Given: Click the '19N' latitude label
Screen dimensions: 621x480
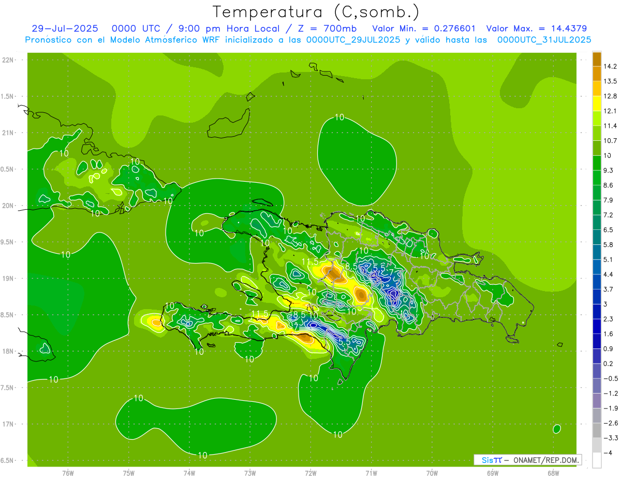Looking at the screenshot, I should coord(8,278).
